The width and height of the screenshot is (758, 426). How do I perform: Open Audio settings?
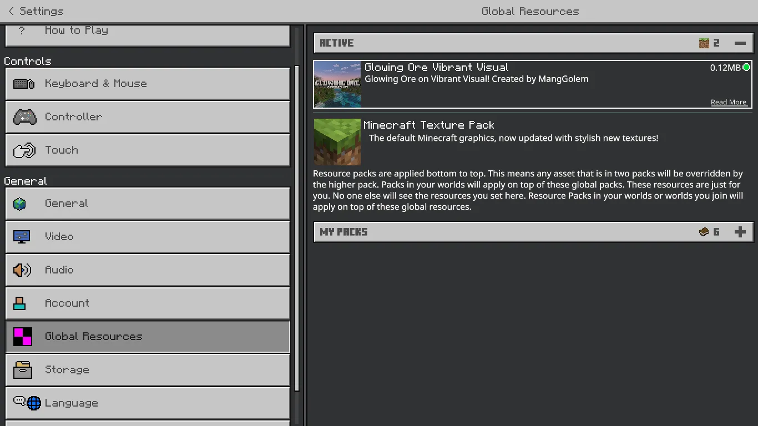click(148, 270)
